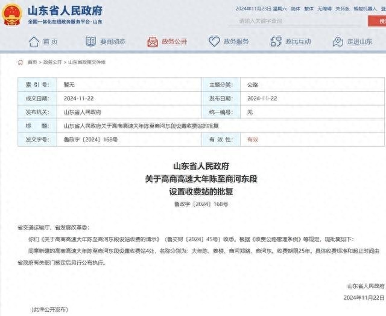The image size is (386, 316).
Task: Click the red 有效 validity status
Action: point(253,140)
